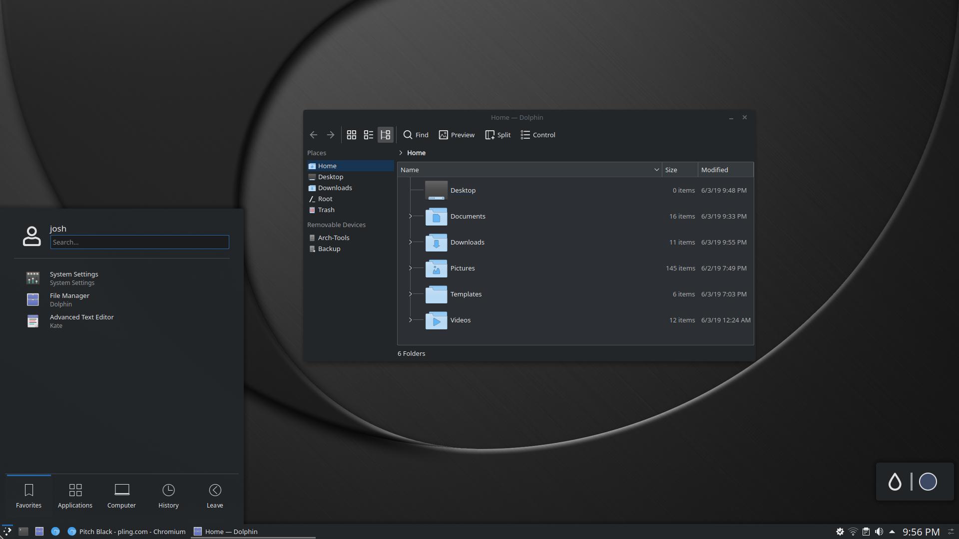Click the droplet icon in desktop widget
Viewport: 959px width, 539px height.
(895, 482)
